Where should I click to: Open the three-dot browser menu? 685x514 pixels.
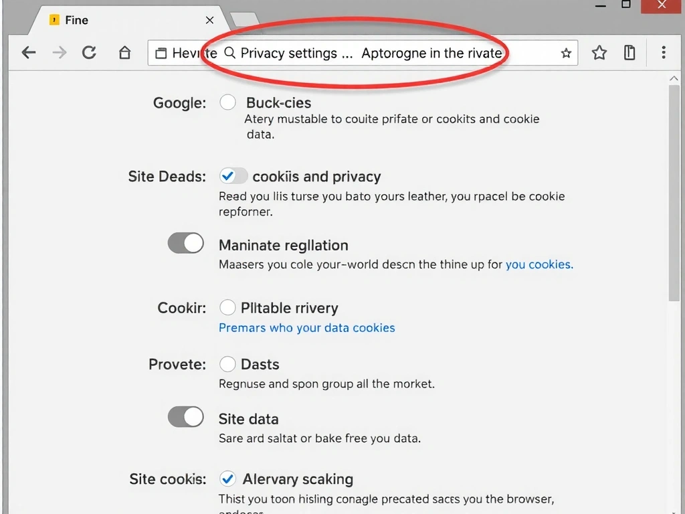point(664,53)
